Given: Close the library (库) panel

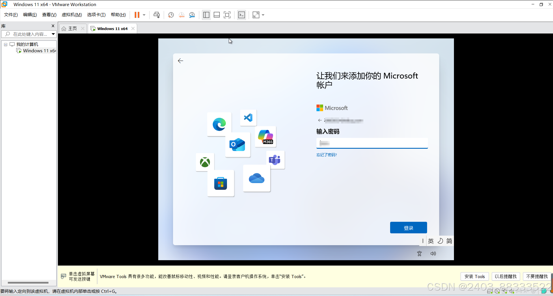Looking at the screenshot, I should 53,26.
